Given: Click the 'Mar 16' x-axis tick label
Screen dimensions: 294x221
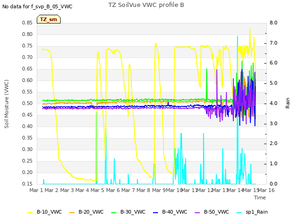Looking at the screenshot, I should pyautogui.click(x=266, y=190).
